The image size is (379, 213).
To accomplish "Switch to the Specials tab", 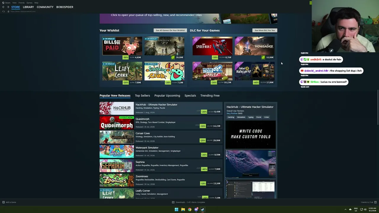I will click(x=190, y=96).
